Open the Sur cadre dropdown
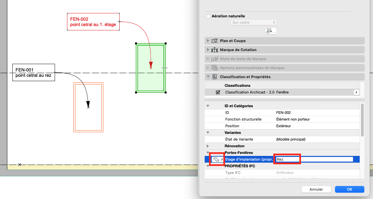The height and width of the screenshot is (199, 373). pyautogui.click(x=254, y=22)
